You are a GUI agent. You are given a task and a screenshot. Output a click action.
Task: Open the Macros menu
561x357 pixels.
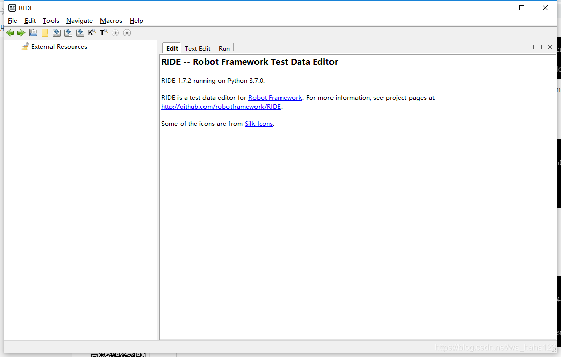pyautogui.click(x=111, y=21)
